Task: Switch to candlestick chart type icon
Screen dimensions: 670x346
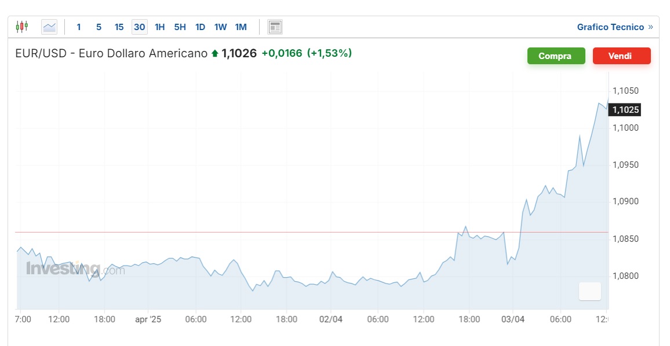Action: [x=22, y=27]
